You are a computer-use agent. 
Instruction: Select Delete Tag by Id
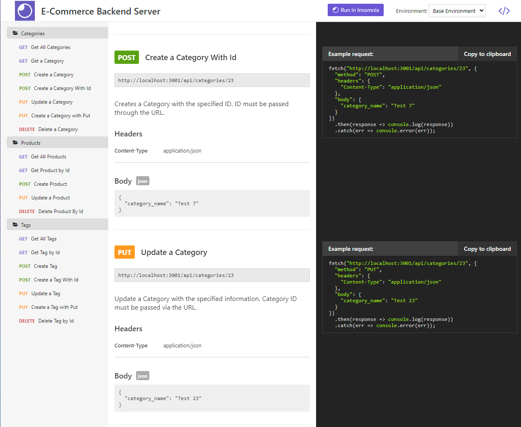tap(46, 321)
